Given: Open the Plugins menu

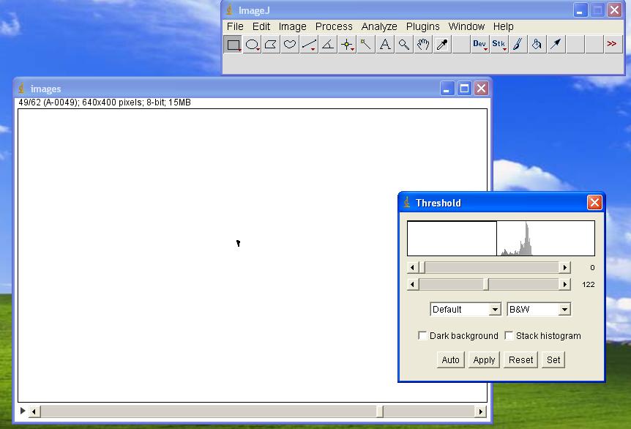Looking at the screenshot, I should pyautogui.click(x=422, y=26).
